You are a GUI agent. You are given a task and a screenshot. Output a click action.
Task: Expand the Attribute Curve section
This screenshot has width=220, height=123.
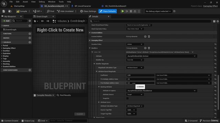(99, 102)
